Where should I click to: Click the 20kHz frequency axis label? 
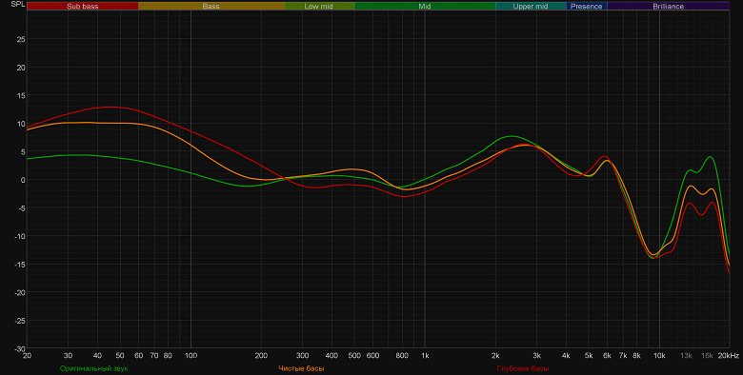click(x=729, y=356)
